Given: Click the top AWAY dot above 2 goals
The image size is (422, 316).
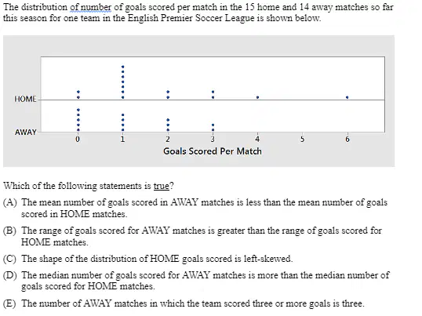Looking at the screenshot, I should coord(168,120).
